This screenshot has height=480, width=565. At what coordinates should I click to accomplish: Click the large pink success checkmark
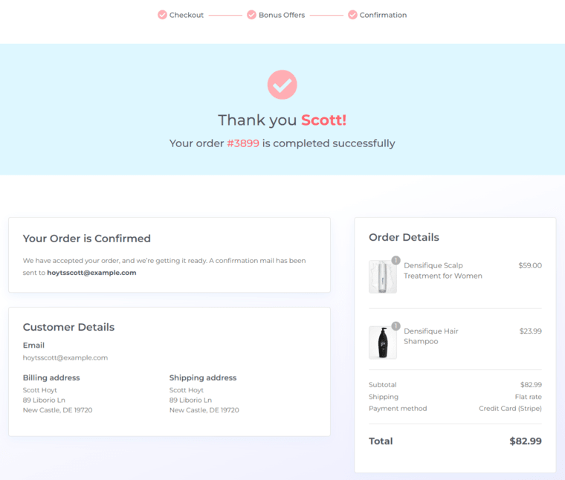[x=282, y=85]
